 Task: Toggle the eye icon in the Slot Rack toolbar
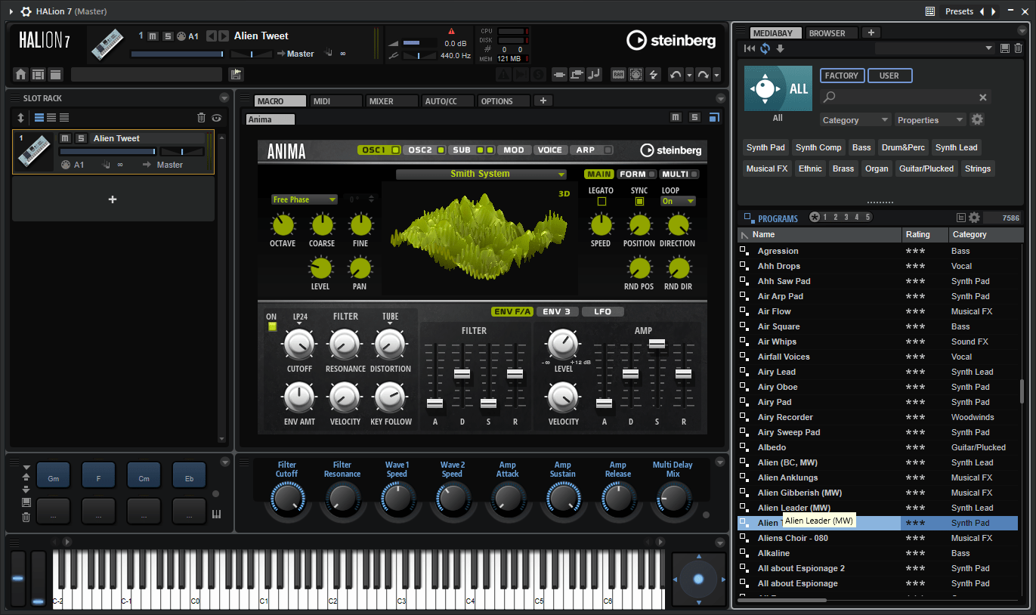pos(217,117)
